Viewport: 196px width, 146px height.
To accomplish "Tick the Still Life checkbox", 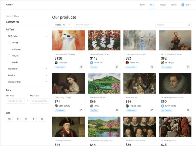I will coord(9,56).
